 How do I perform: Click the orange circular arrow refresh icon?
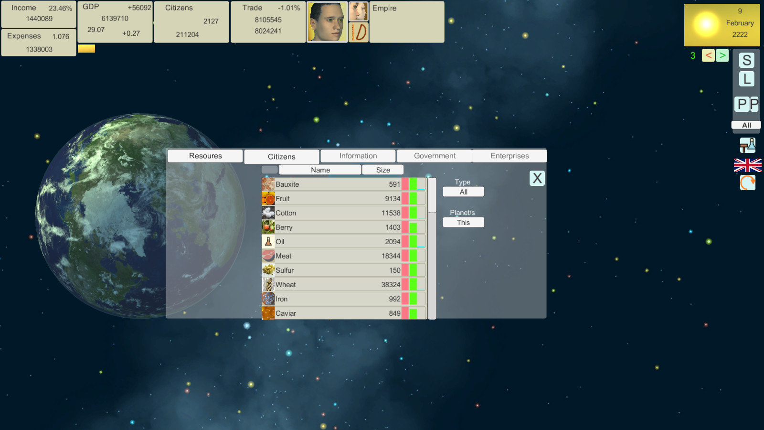(747, 183)
